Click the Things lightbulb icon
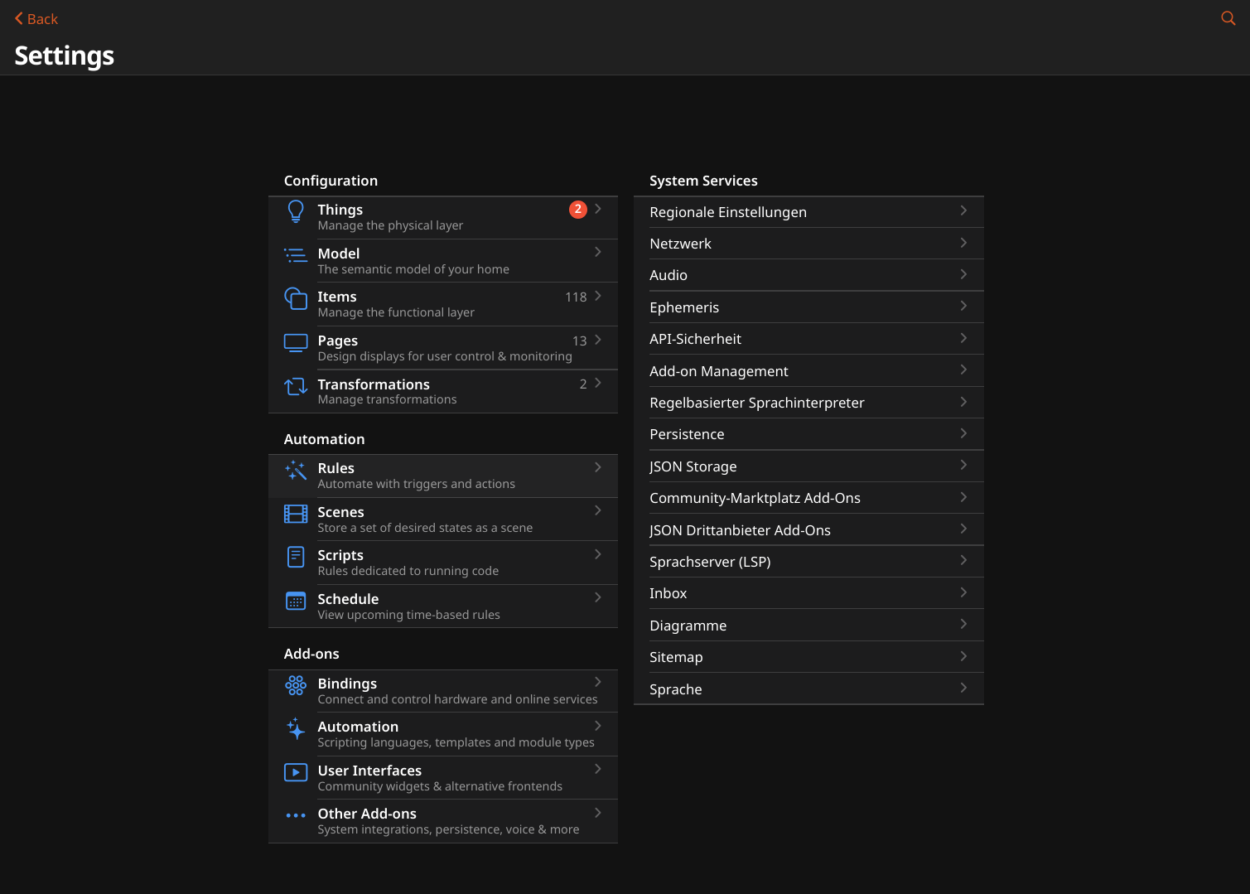 tap(296, 212)
